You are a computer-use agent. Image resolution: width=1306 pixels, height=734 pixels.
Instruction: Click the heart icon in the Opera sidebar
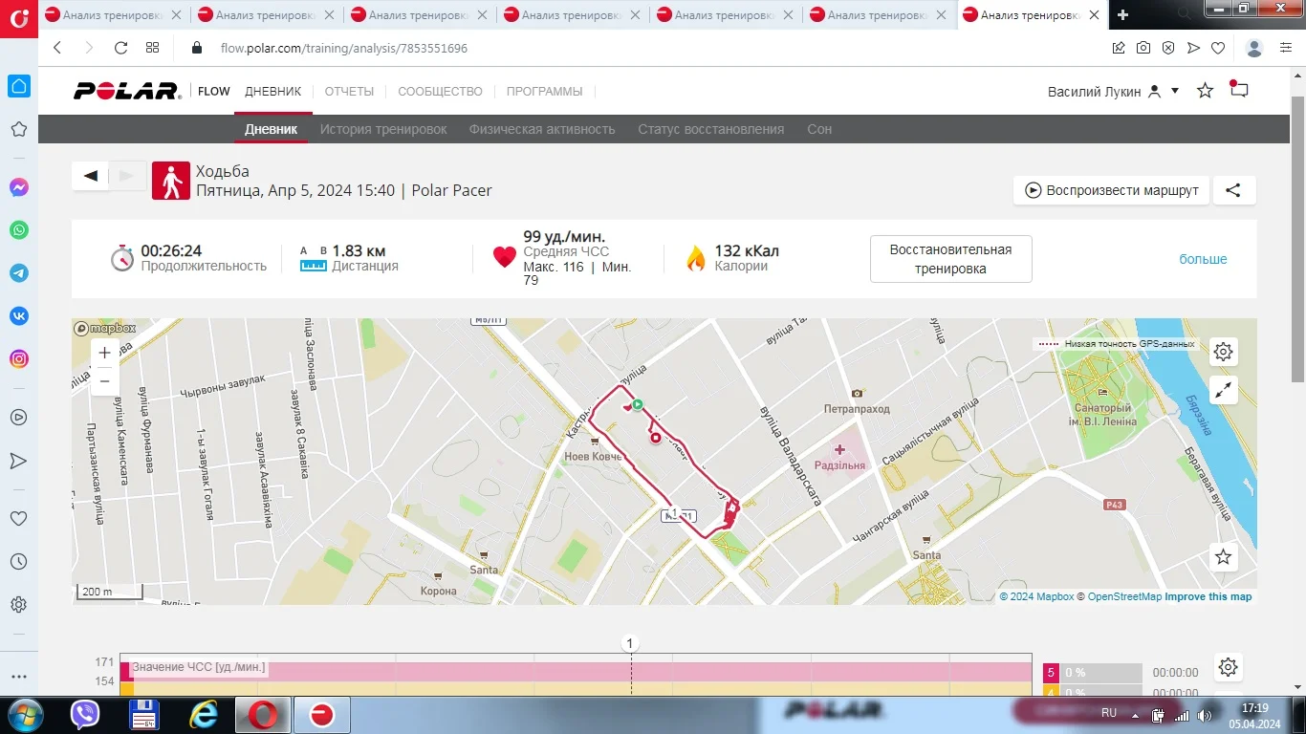coord(18,519)
